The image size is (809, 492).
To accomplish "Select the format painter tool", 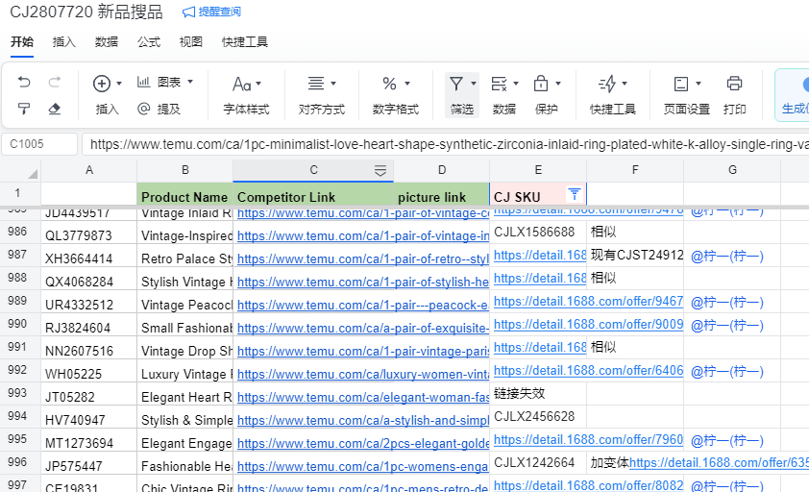I will coord(25,109).
